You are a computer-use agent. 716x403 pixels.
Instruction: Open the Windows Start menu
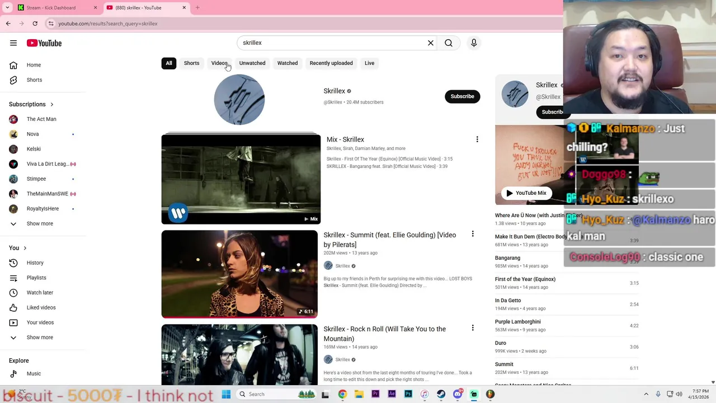226,394
